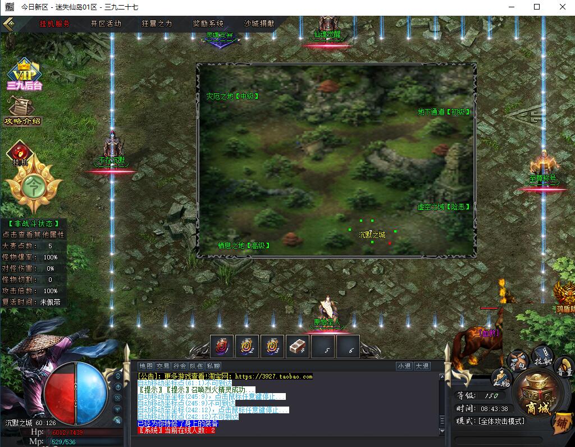Select 灾厄之地【中级】 on the map
The height and width of the screenshot is (447, 575).
click(232, 97)
